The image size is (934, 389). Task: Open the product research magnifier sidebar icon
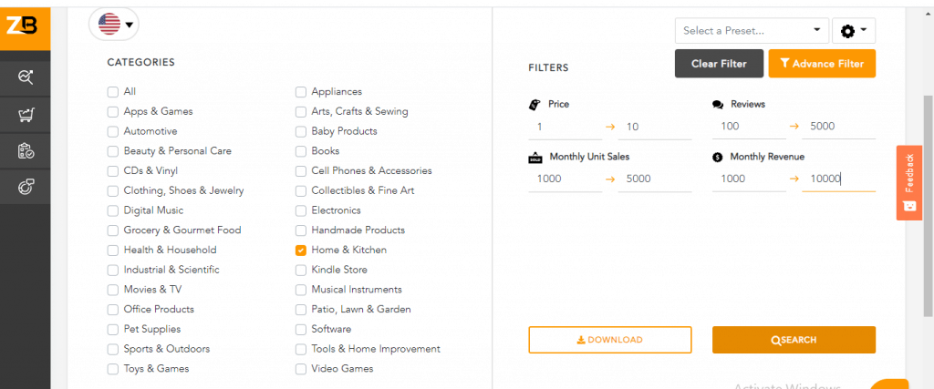coord(26,77)
